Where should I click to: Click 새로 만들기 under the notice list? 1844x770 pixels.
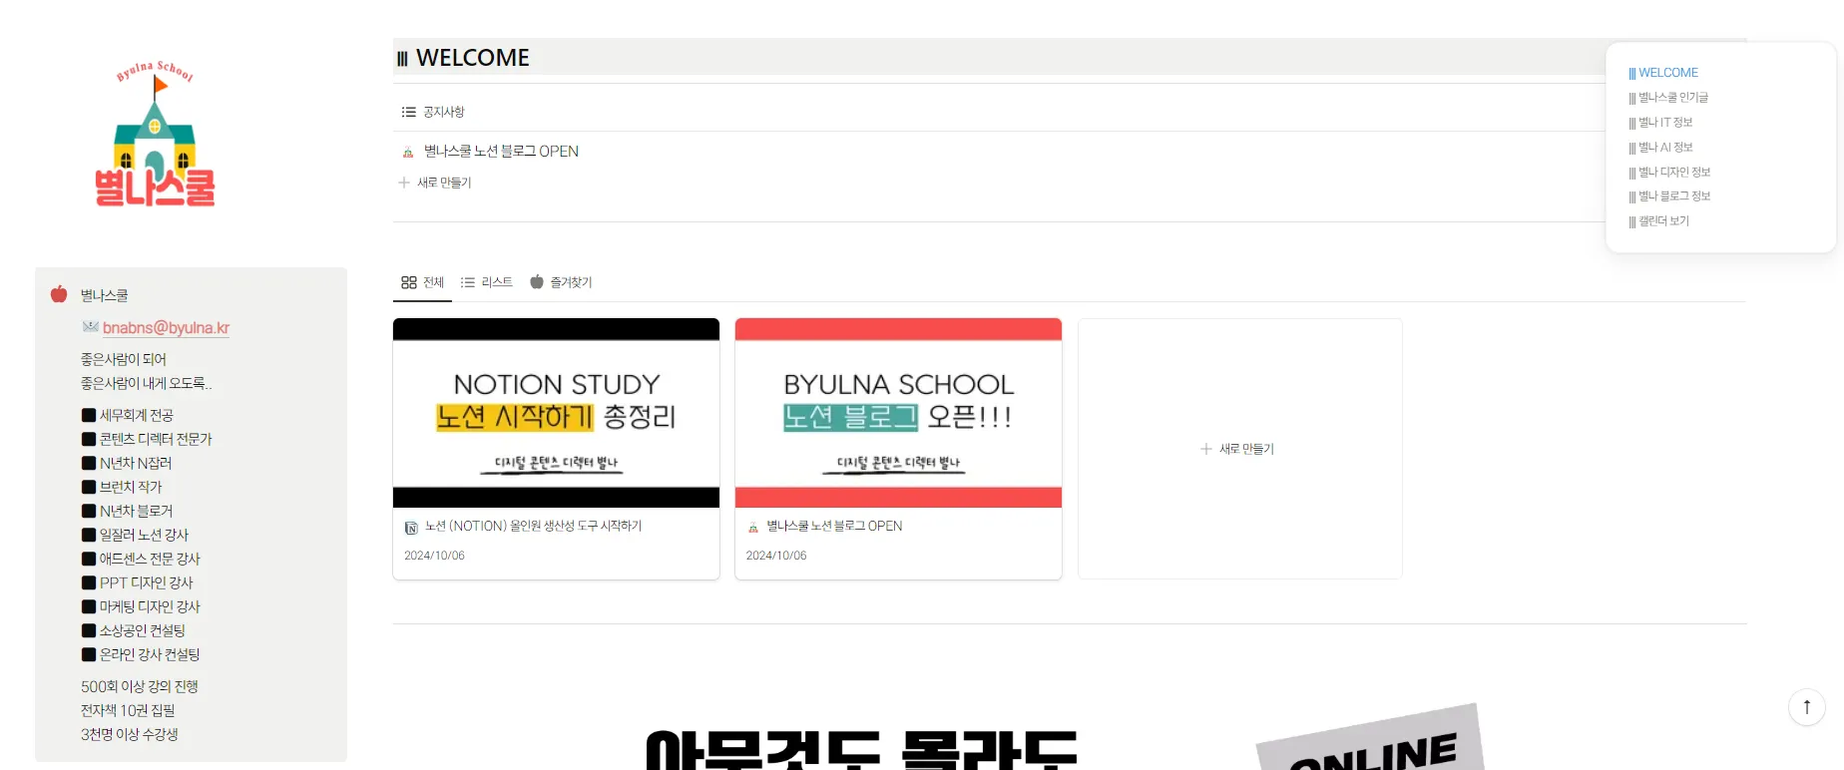(x=435, y=183)
